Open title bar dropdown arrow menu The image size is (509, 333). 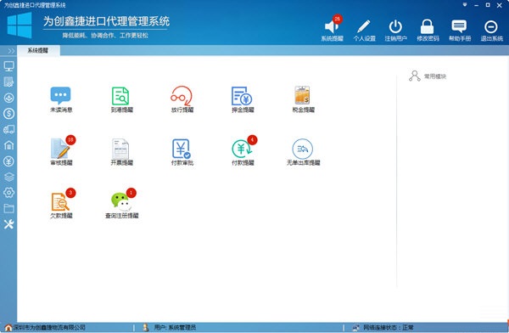(465, 5)
